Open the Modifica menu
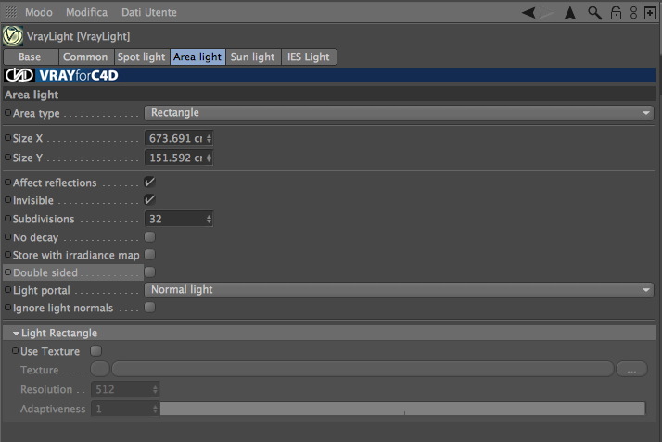 click(86, 12)
